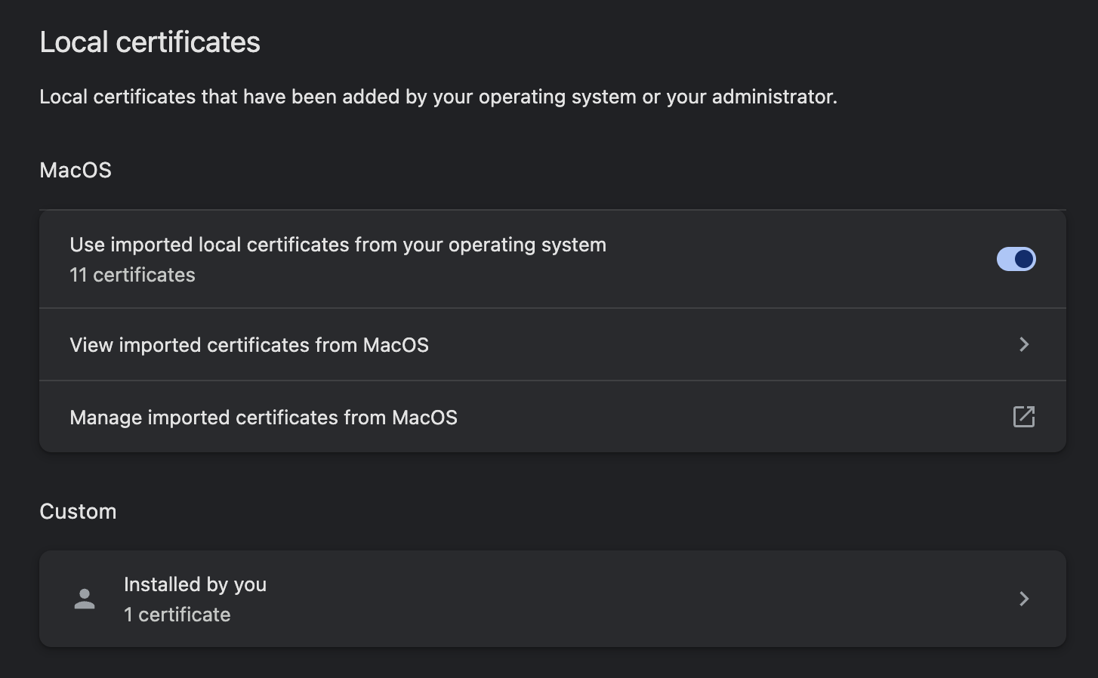Disable use of imported local certificates toggle
The height and width of the screenshot is (678, 1098).
coord(1016,259)
